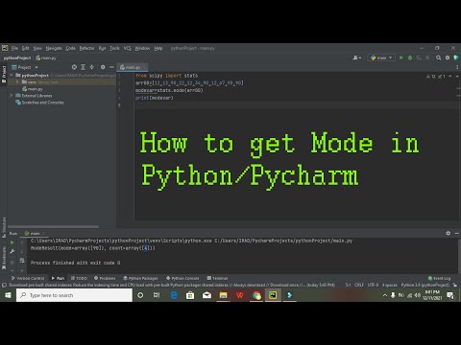461x345 pixels.
Task: Click the Select Opened File target icon
Action: (x=74, y=67)
